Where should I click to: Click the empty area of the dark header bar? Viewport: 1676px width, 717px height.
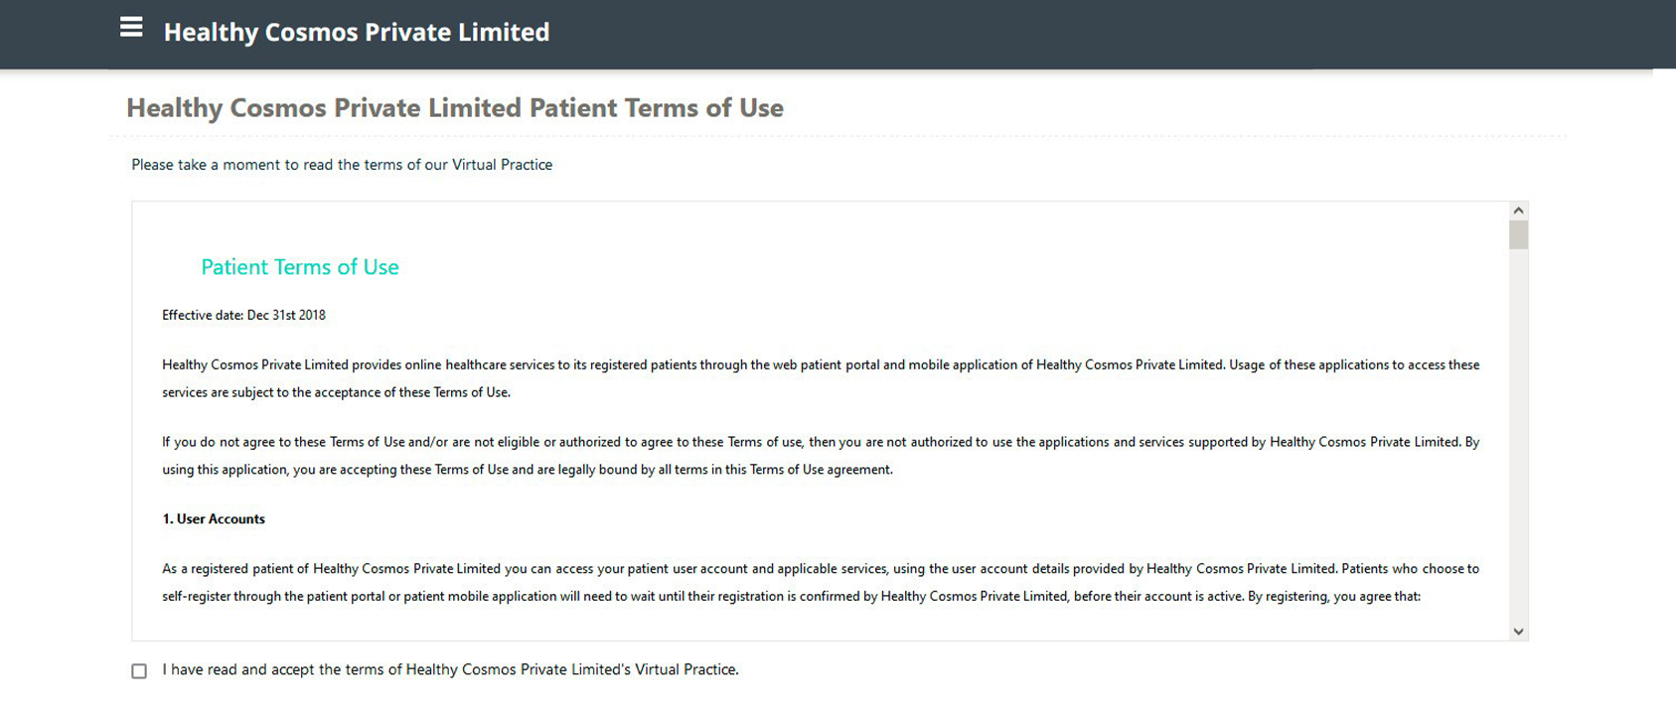[1093, 34]
